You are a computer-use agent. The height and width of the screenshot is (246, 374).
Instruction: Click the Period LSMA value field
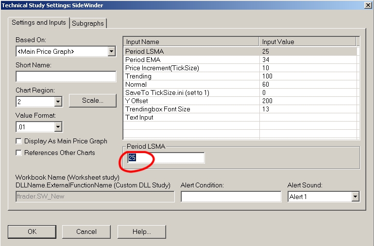point(166,158)
